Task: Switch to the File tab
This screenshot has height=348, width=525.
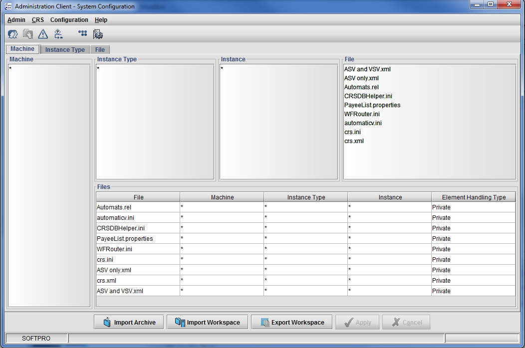Action: tap(100, 50)
